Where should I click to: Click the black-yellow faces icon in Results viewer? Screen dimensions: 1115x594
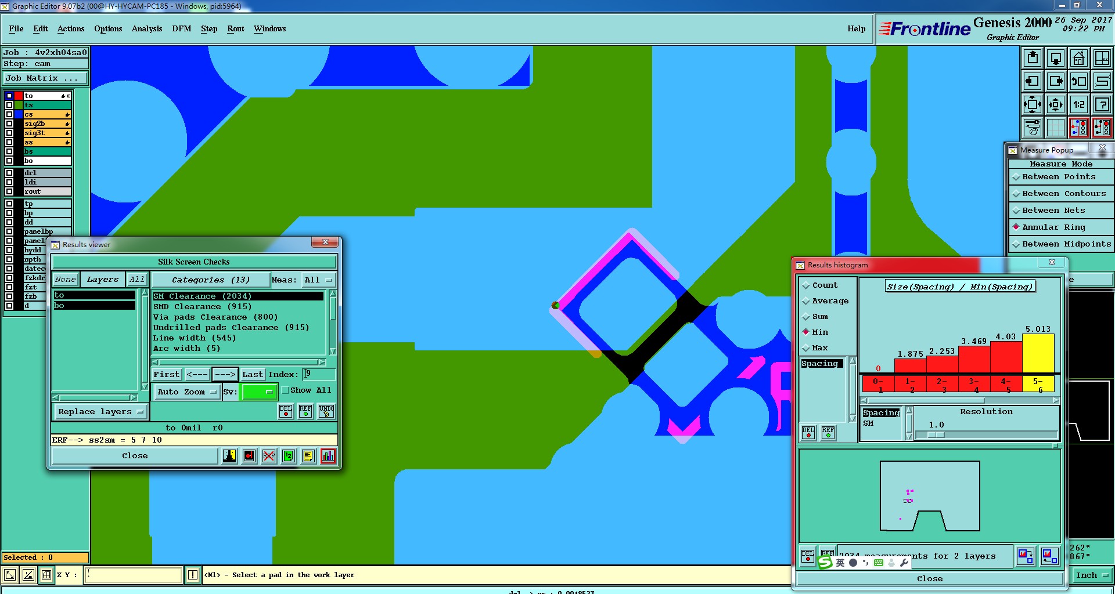click(230, 456)
